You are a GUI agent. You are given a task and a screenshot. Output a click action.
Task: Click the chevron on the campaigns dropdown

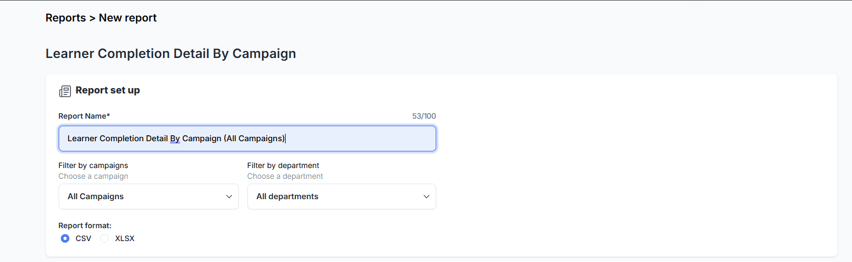pyautogui.click(x=229, y=196)
